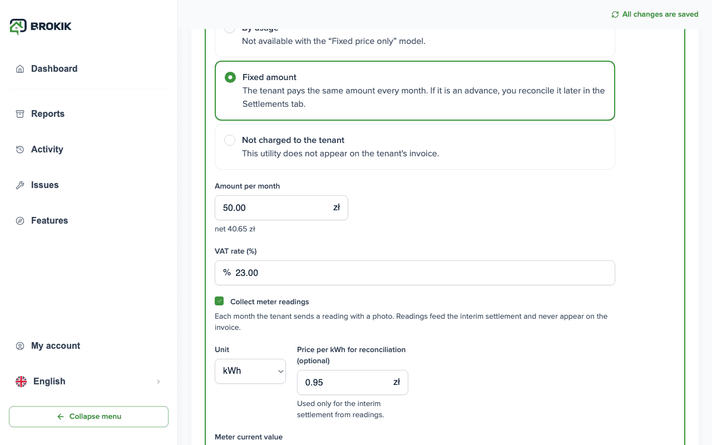712x445 pixels.
Task: Uncheck Collect meter readings checkbox
Action: pos(219,301)
